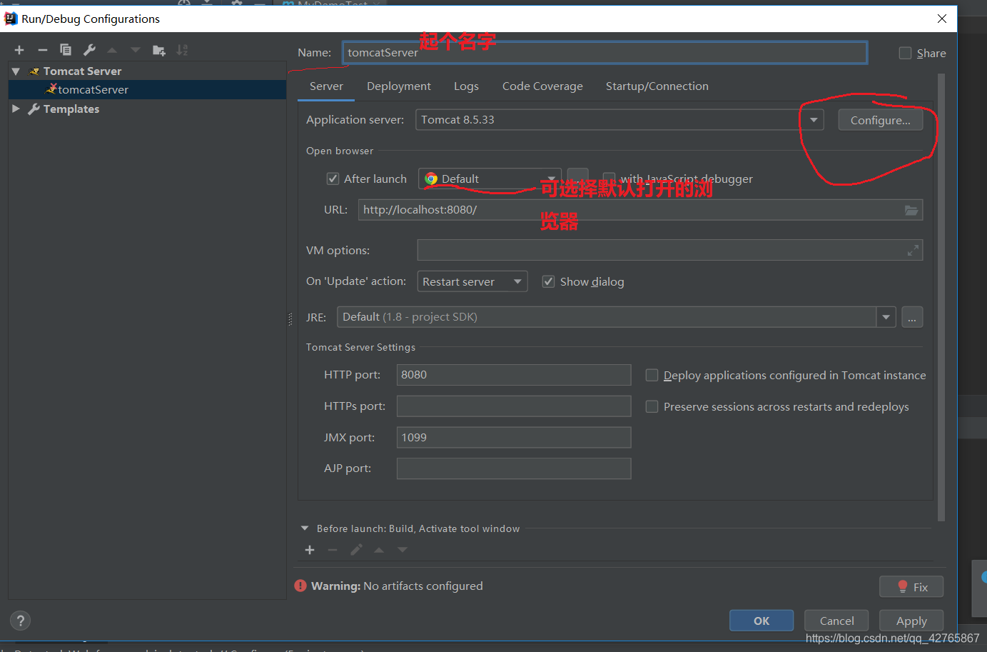The width and height of the screenshot is (987, 652).
Task: Click the red warning icon
Action: pos(300,586)
